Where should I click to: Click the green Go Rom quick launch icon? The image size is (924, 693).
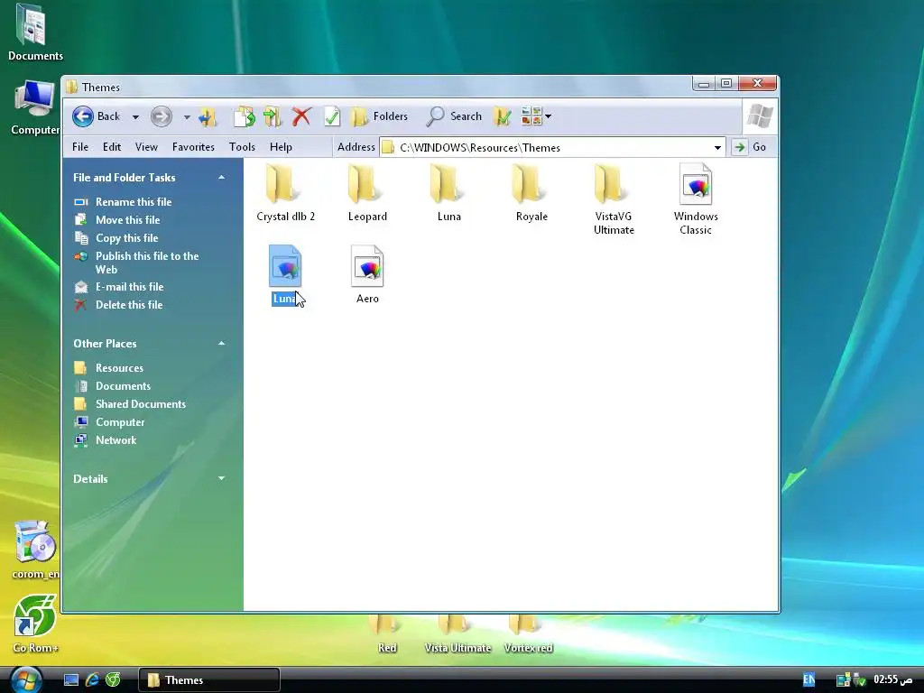(113, 680)
